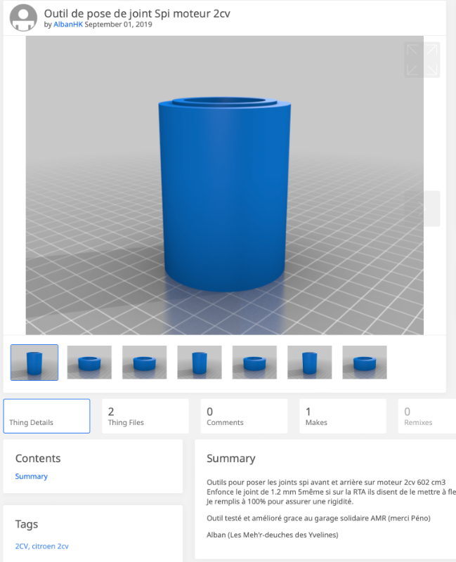Open the AlbanHK author profile link
The image size is (456, 562).
click(x=68, y=25)
